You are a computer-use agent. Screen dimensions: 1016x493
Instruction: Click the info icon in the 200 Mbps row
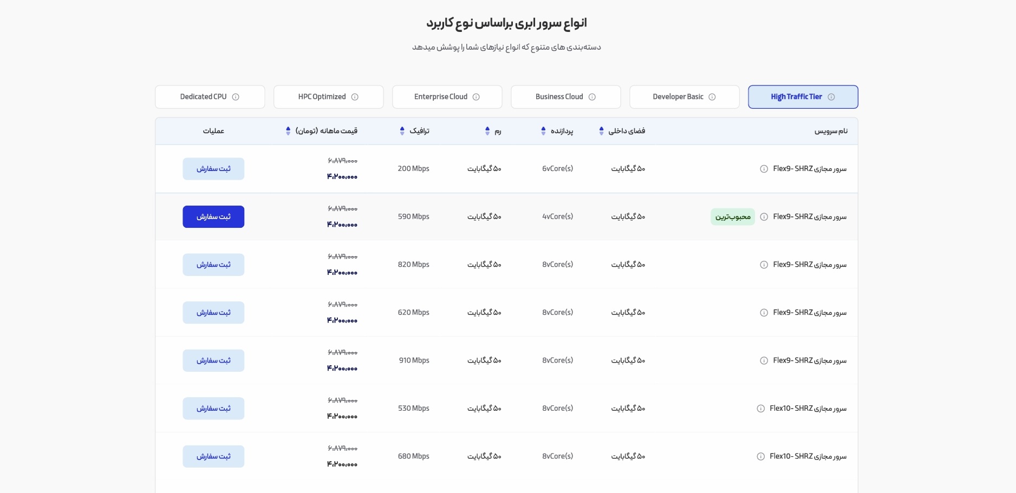[764, 169]
